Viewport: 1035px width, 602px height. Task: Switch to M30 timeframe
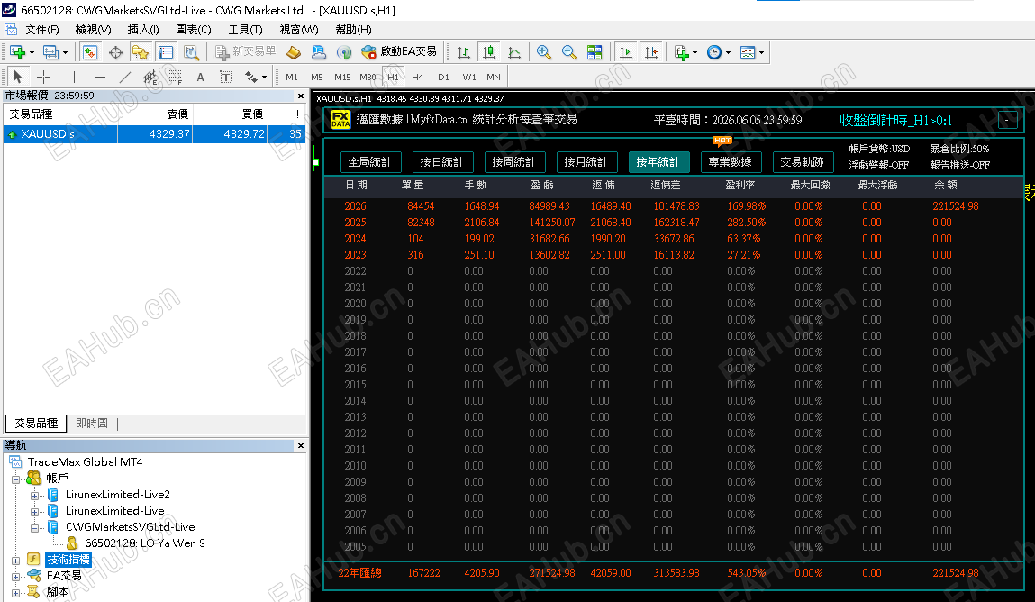click(x=368, y=78)
